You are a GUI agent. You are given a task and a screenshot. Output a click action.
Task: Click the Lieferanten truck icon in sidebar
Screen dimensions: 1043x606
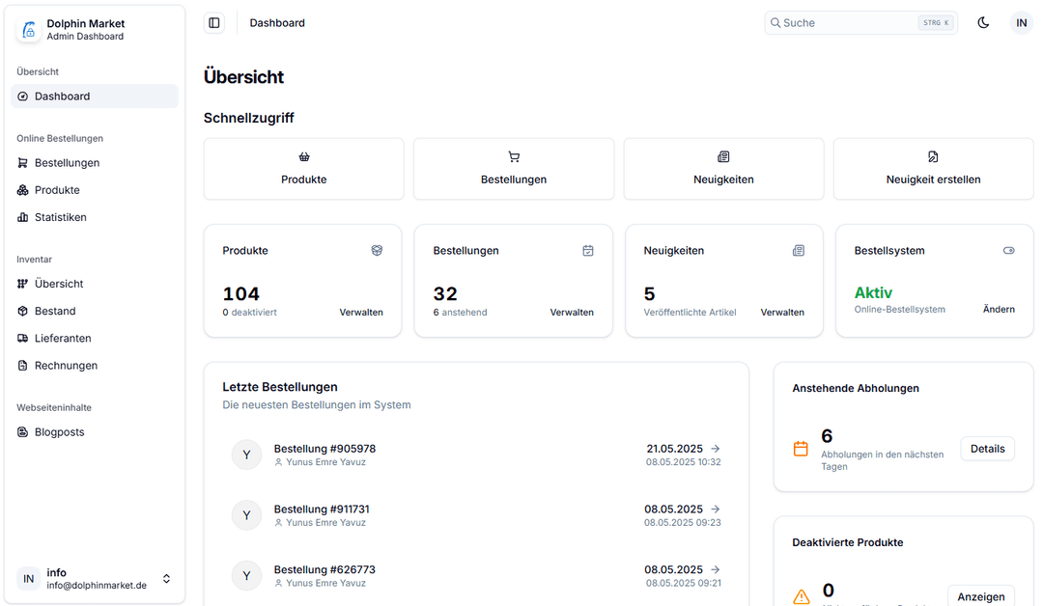pyautogui.click(x=22, y=338)
